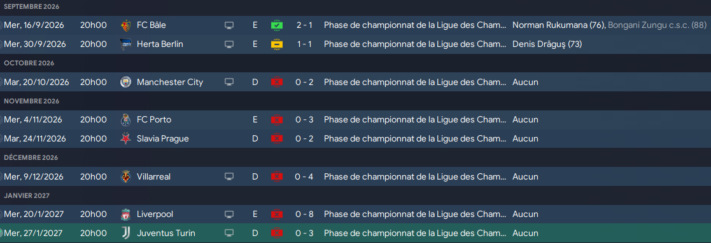Viewport: 711px width, 243px height.
Task: Click the green win icon for FC Bâle
Action: pos(277,25)
